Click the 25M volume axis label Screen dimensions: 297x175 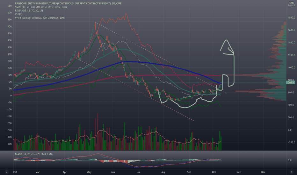(10, 61)
